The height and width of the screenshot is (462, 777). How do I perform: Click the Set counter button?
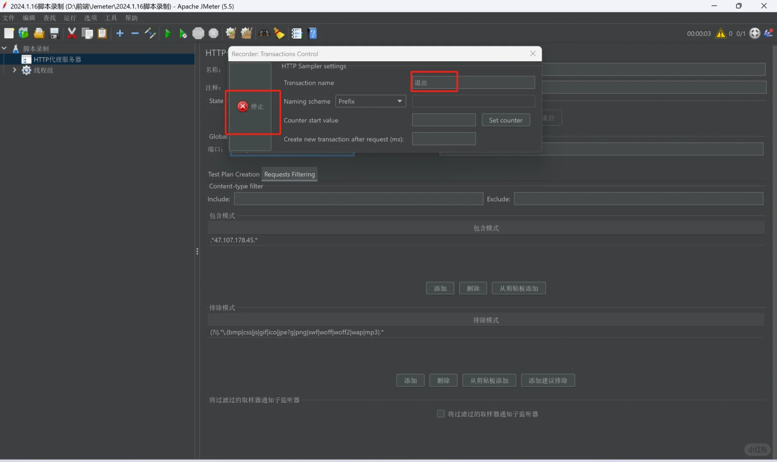[506, 120]
